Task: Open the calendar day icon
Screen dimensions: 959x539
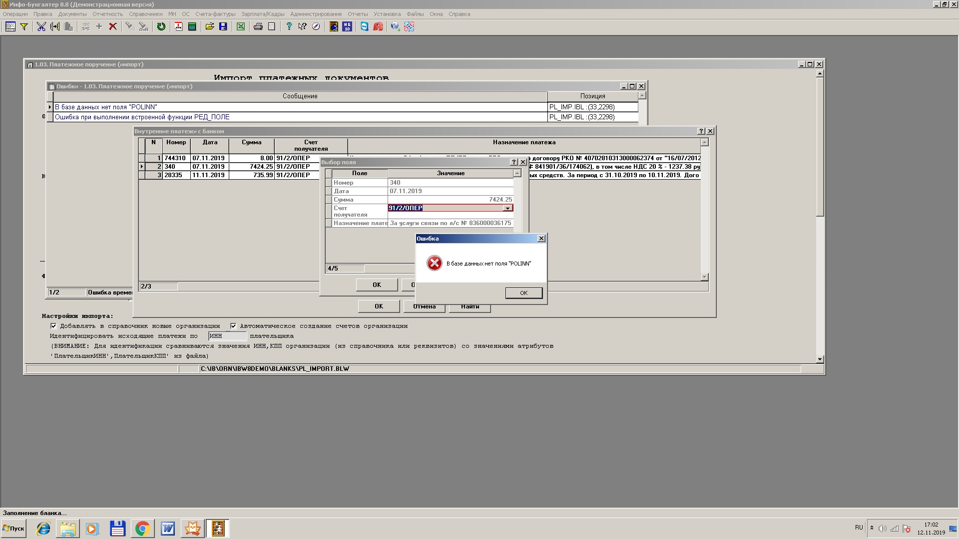Action: click(179, 26)
